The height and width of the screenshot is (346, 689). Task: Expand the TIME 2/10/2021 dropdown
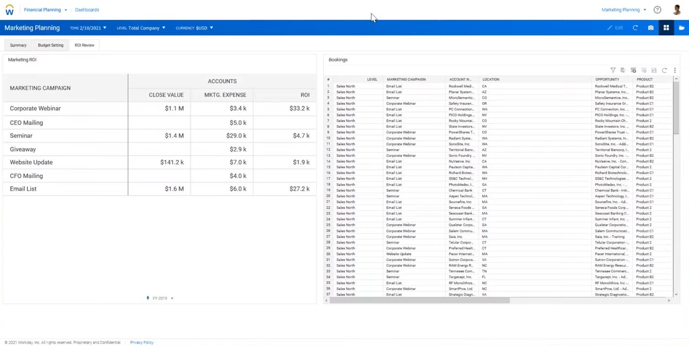88,28
